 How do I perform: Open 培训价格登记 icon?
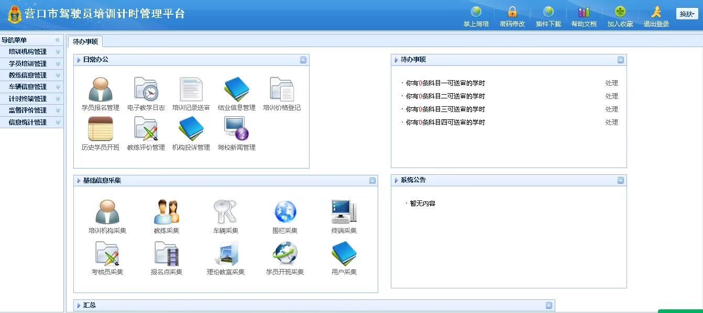tap(282, 90)
